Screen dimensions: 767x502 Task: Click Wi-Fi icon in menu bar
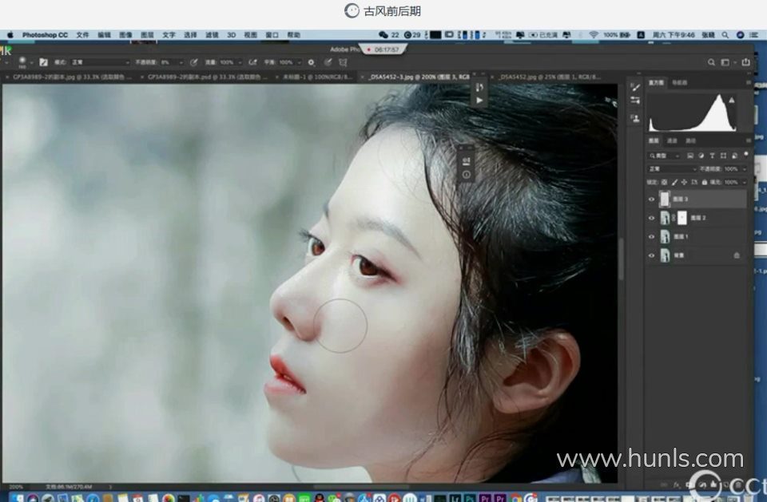(x=594, y=35)
